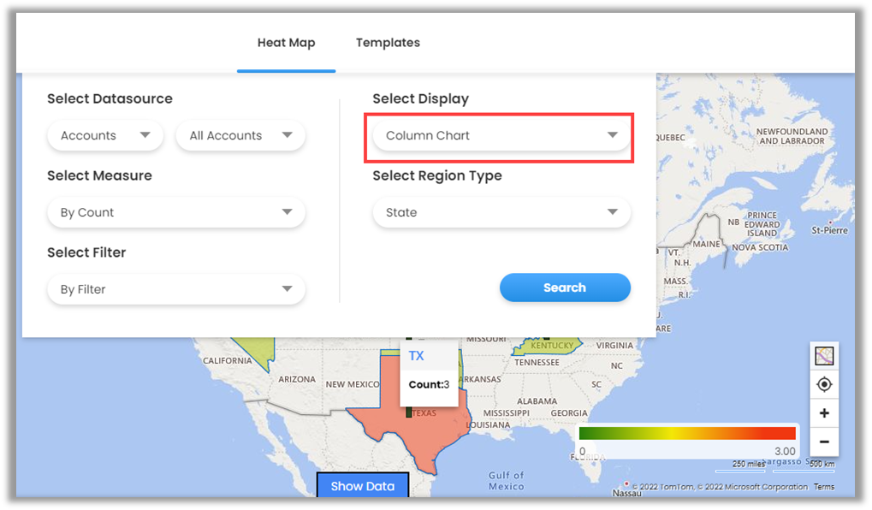The width and height of the screenshot is (872, 510).
Task: Open the By Count measure dropdown
Action: click(176, 212)
